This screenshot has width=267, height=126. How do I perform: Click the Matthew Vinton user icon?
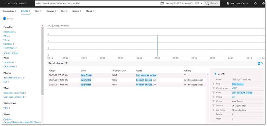[228, 3]
